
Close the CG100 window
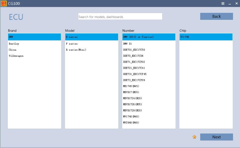pyautogui.click(x=236, y=3)
